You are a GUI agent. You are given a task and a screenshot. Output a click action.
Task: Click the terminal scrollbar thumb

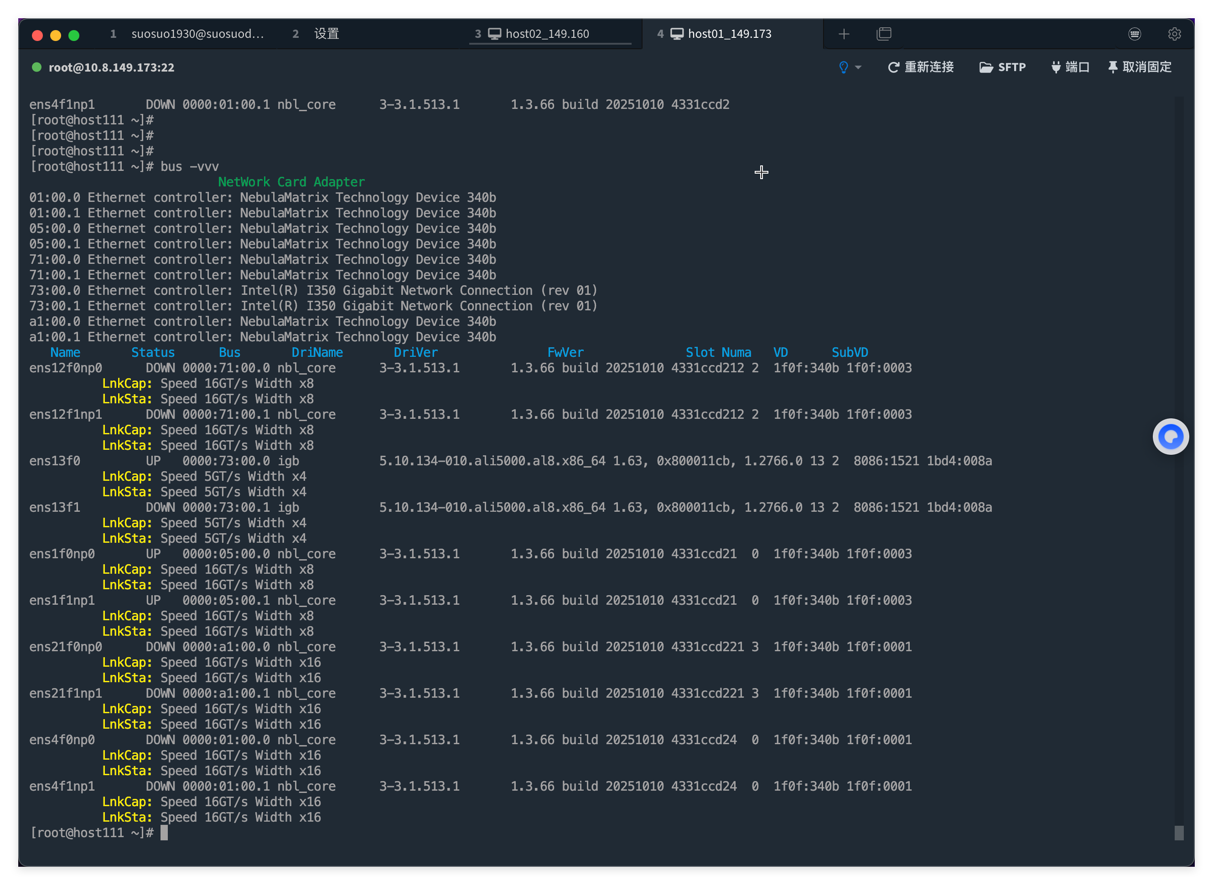[x=1179, y=833]
